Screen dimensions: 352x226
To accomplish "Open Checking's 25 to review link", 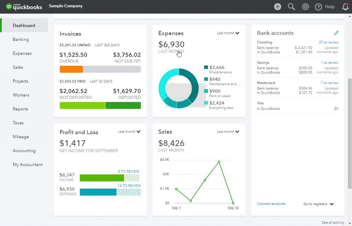I will pyautogui.click(x=328, y=43).
